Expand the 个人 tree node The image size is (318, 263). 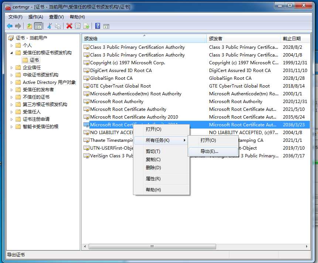pyautogui.click(x=11, y=45)
